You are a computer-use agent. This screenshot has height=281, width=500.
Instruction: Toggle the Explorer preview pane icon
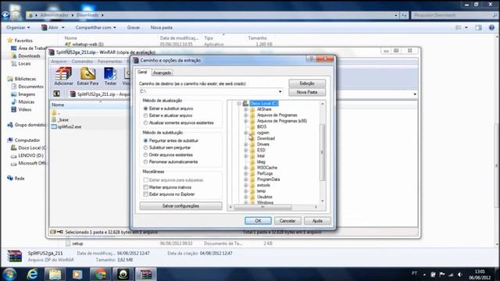click(x=479, y=28)
